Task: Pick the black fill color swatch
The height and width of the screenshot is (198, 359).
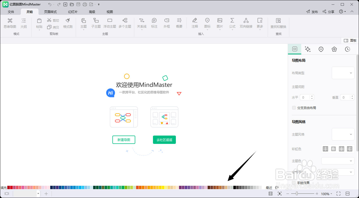Action: point(235,187)
